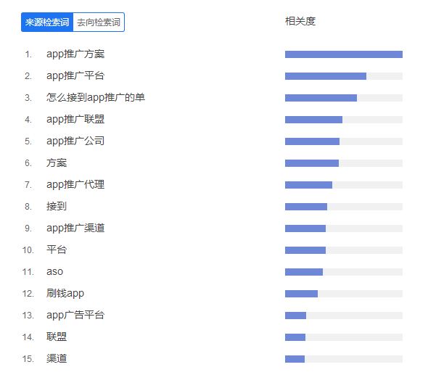Viewport: 436px width, 375px height.
Task: Switch to the 来源检索词 tab
Action: click(47, 22)
